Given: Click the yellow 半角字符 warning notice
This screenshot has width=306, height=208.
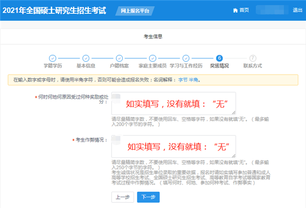Looking at the screenshot, I should pos(153,80).
